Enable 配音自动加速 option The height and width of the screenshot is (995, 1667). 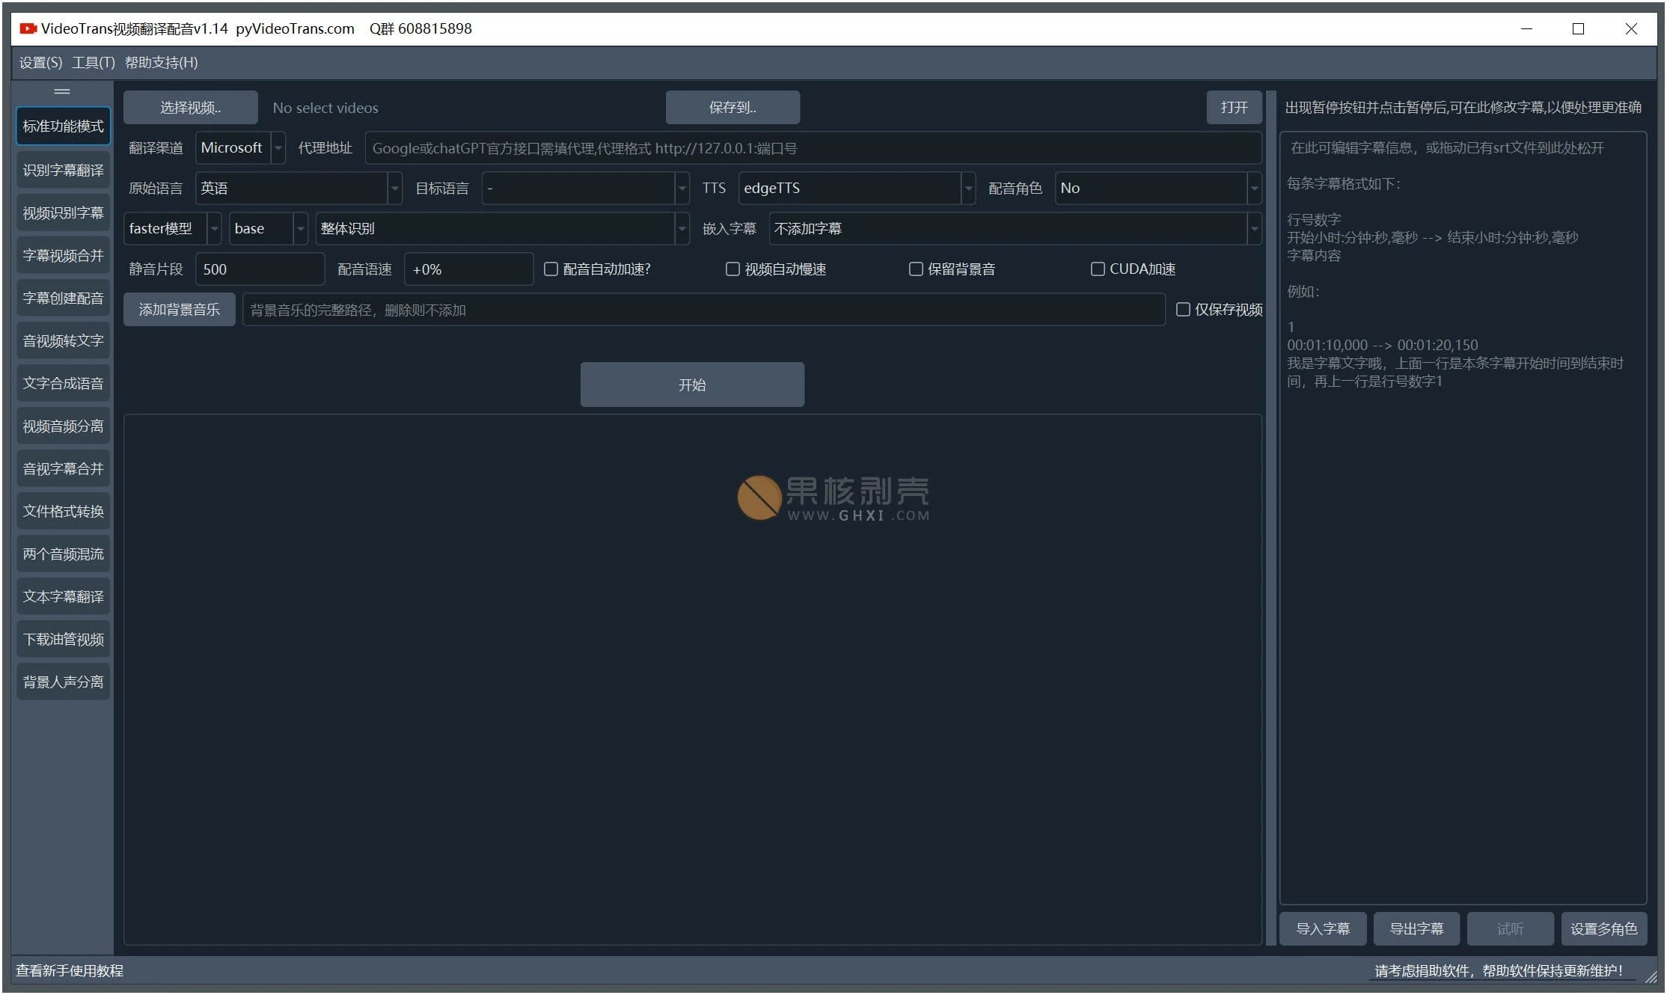point(551,269)
